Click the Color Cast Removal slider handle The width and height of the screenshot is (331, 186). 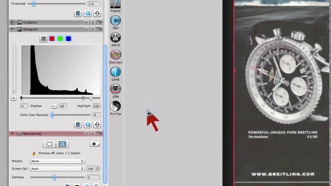click(x=52, y=115)
